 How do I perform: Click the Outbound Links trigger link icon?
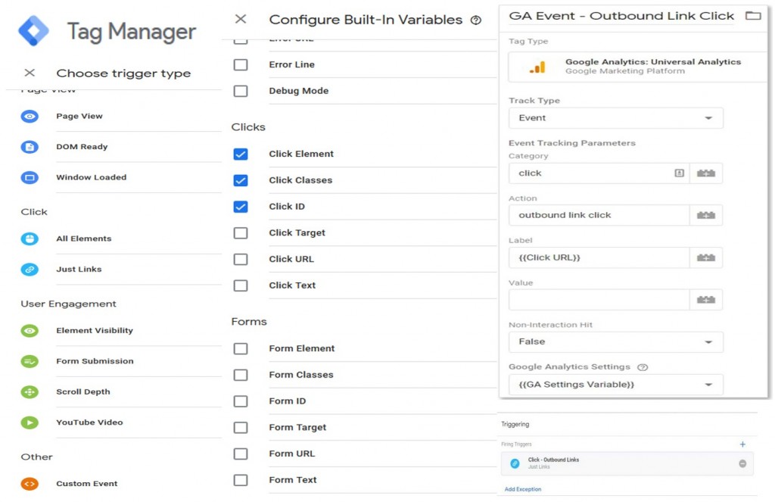click(515, 463)
